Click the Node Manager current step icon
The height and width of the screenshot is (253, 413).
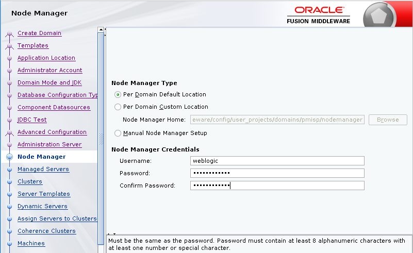point(9,157)
